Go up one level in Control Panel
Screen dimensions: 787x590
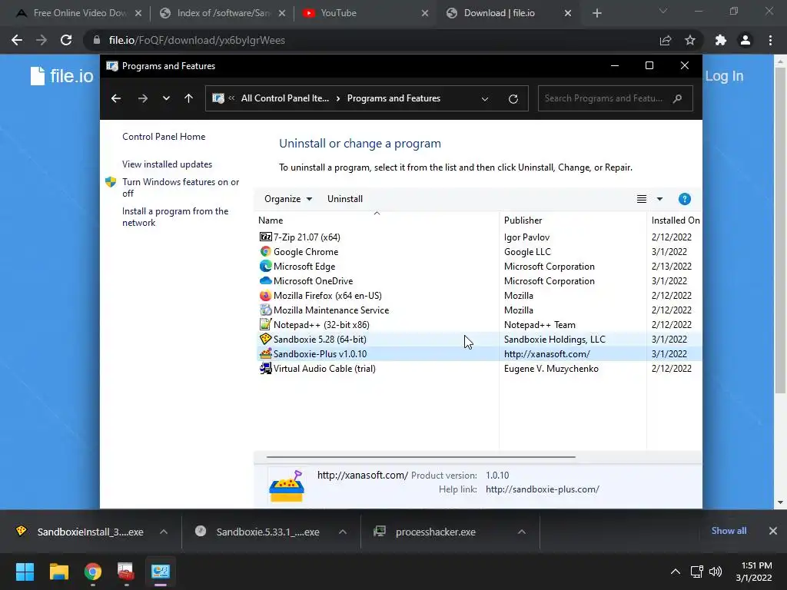(189, 98)
